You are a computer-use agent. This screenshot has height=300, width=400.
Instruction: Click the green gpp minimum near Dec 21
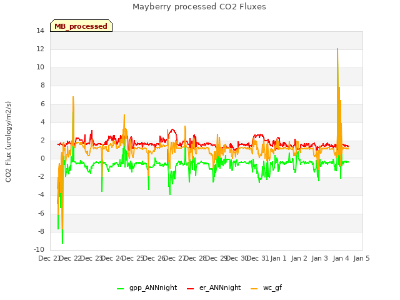click(x=62, y=243)
